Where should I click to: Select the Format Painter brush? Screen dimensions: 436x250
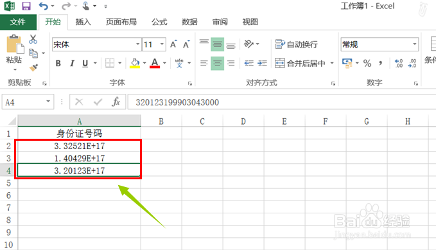pyautogui.click(x=33, y=67)
